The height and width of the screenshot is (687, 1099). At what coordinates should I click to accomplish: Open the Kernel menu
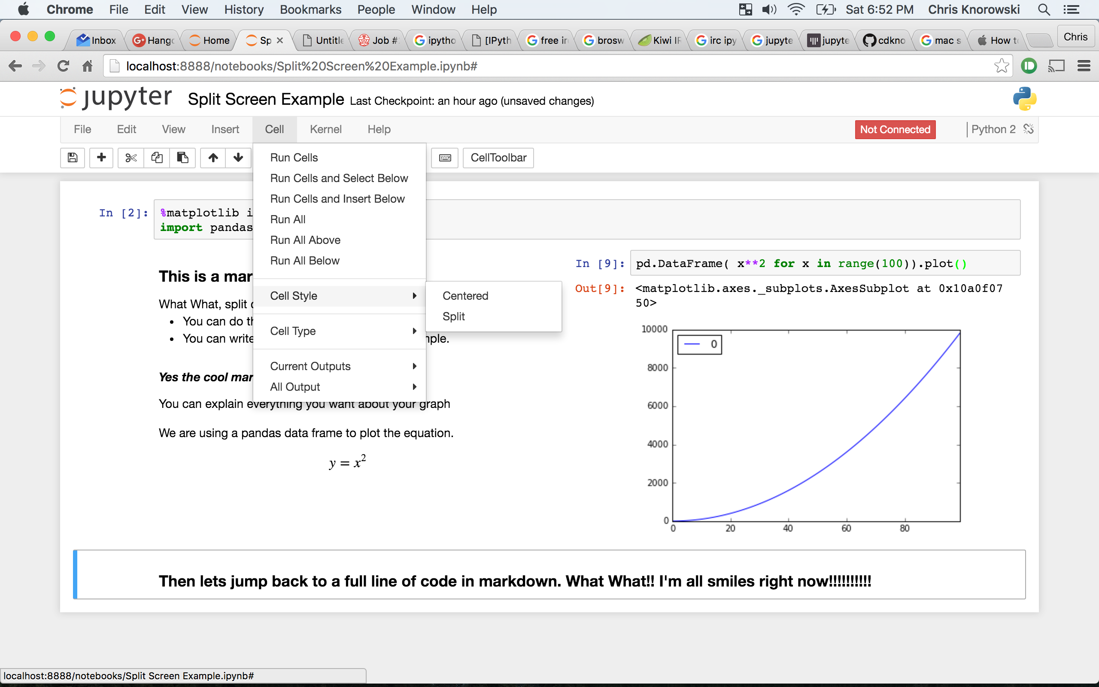click(325, 129)
